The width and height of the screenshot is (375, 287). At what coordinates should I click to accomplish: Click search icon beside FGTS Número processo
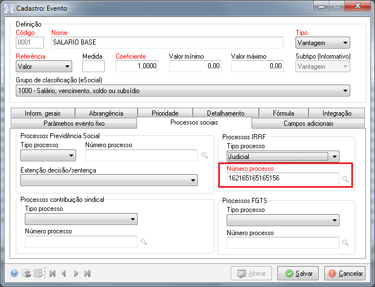tap(346, 242)
